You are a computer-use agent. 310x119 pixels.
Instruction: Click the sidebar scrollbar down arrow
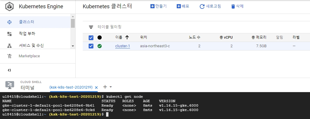73,46
